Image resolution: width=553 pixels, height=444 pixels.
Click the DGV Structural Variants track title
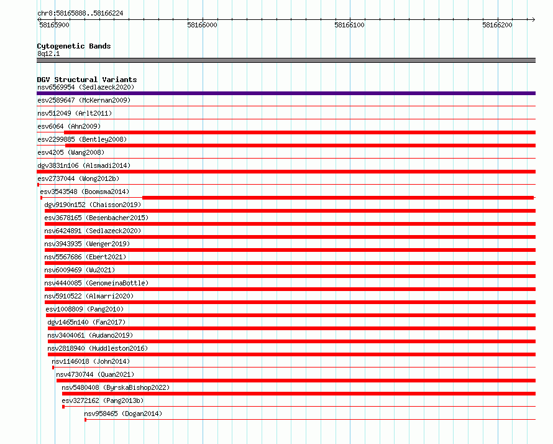coord(87,80)
